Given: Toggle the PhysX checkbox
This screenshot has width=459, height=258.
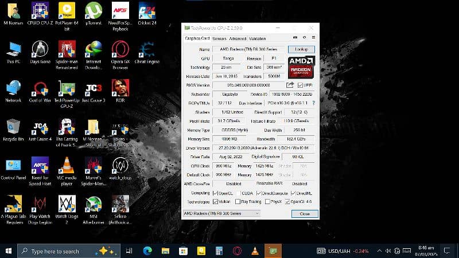Looking at the screenshot, I should click(x=267, y=202).
